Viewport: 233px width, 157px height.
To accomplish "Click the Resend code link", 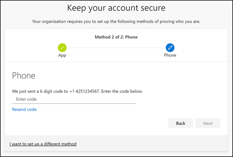I will 24,109.
